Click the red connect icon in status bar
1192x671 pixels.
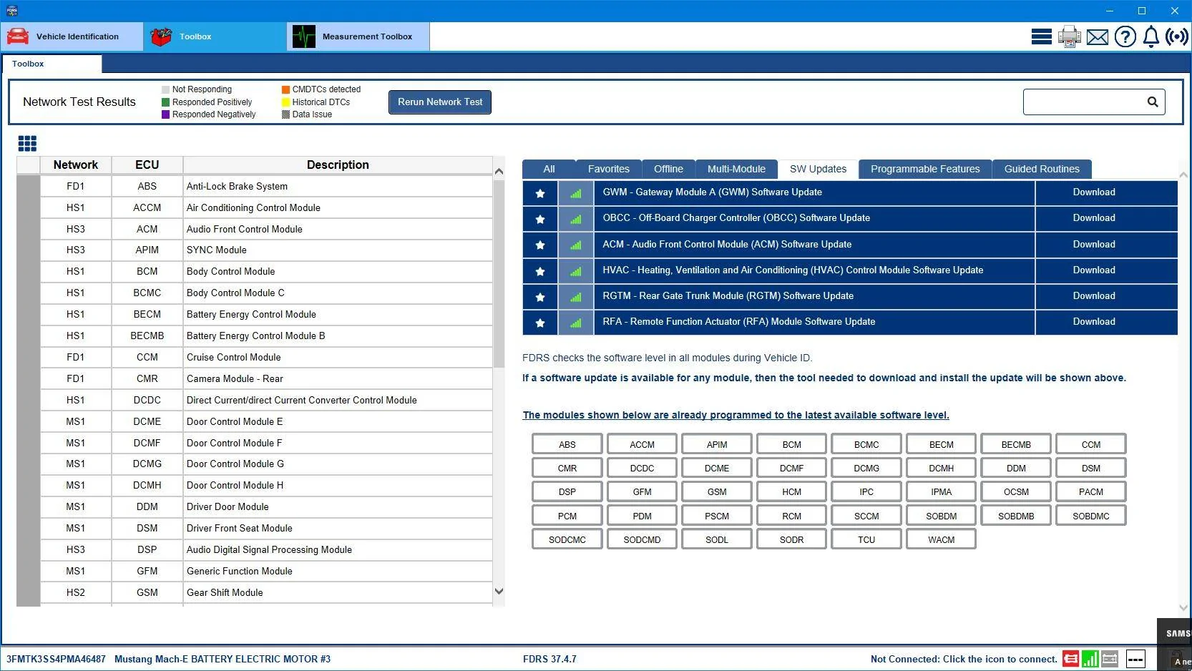1070,659
